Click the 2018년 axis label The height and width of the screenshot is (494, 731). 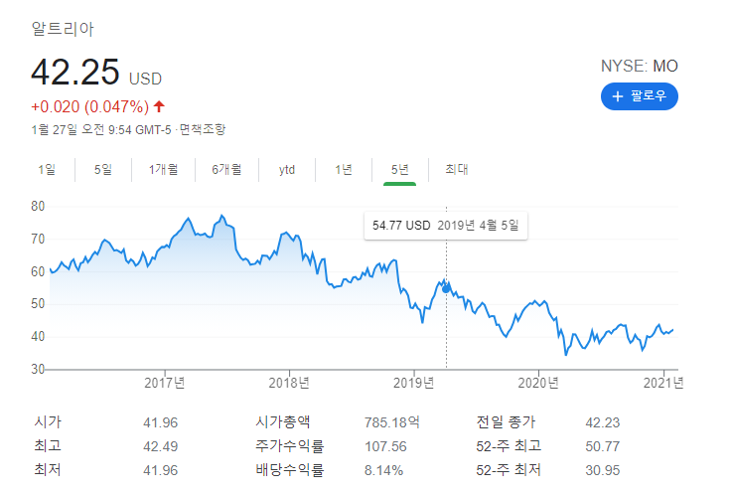289,383
